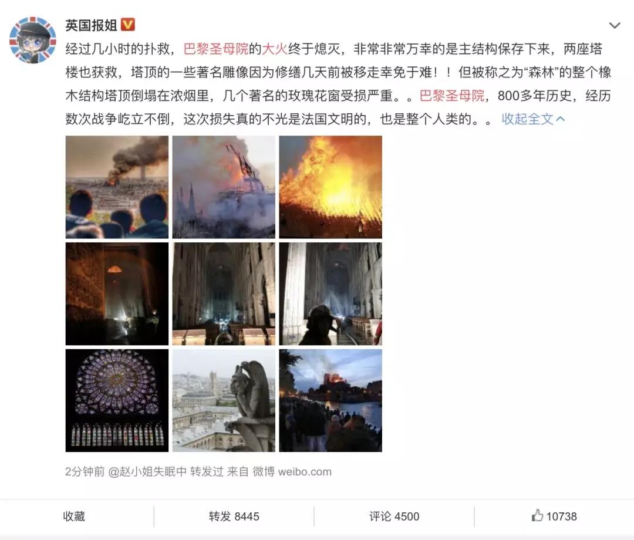Image resolution: width=634 pixels, height=540 pixels.
Task: Open the blazing roof fire photo
Action: (331, 187)
